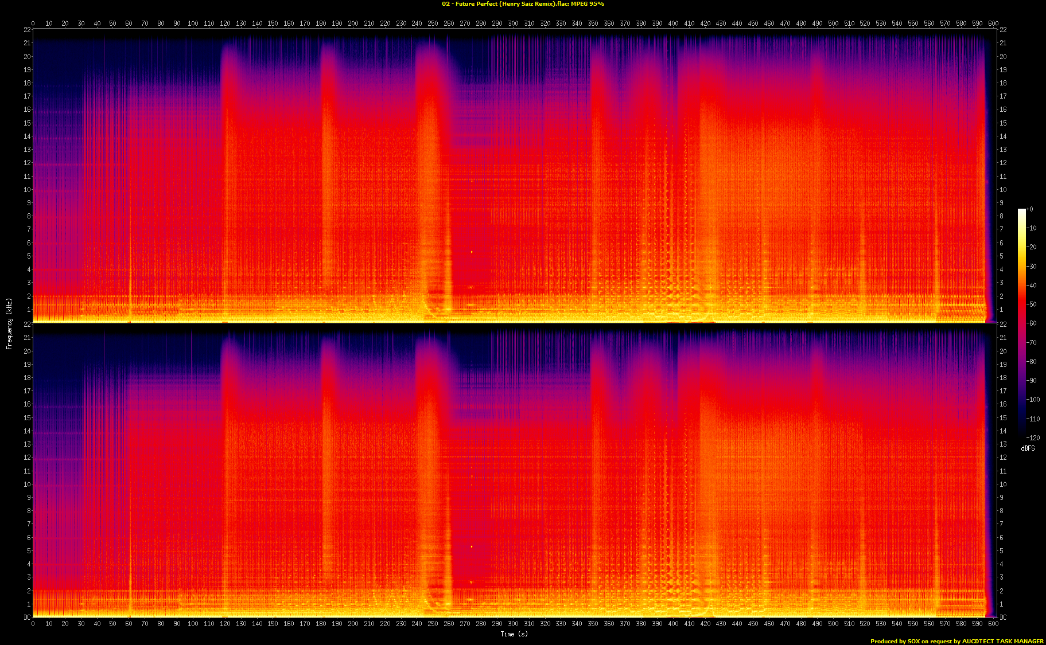Click the 'Frequency (kHz)' vertical axis label
Screen dimensions: 1046x645
[9, 323]
